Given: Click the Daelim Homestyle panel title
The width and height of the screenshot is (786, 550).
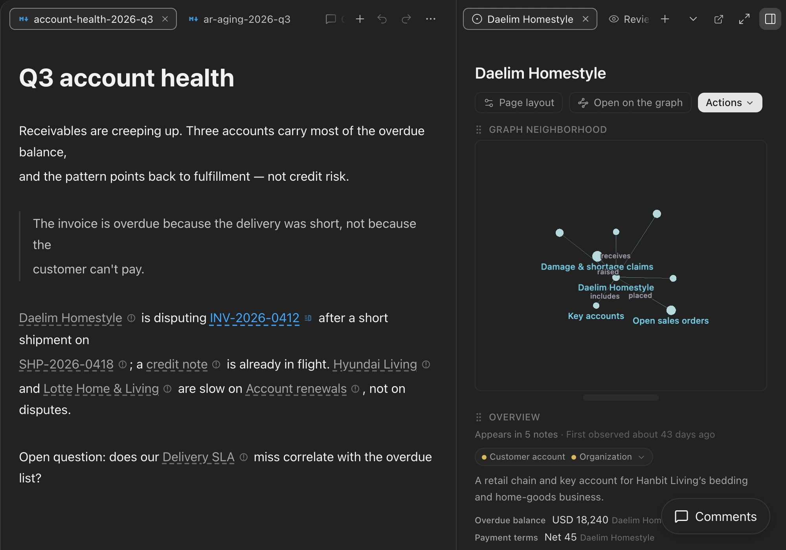Looking at the screenshot, I should point(540,73).
